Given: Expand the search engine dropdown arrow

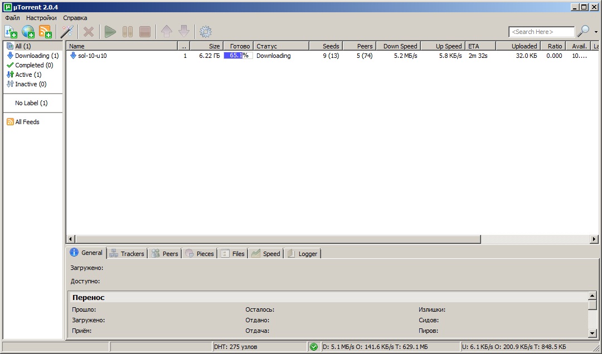Looking at the screenshot, I should [x=596, y=32].
